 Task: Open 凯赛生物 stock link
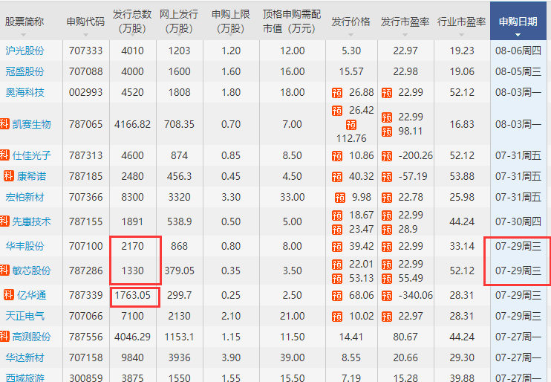point(32,124)
